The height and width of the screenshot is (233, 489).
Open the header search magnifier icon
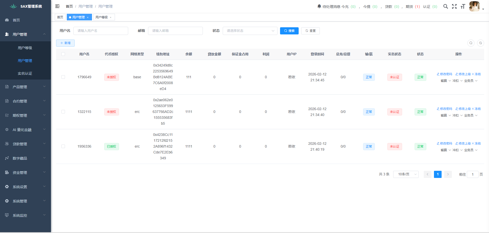pyautogui.click(x=445, y=6)
